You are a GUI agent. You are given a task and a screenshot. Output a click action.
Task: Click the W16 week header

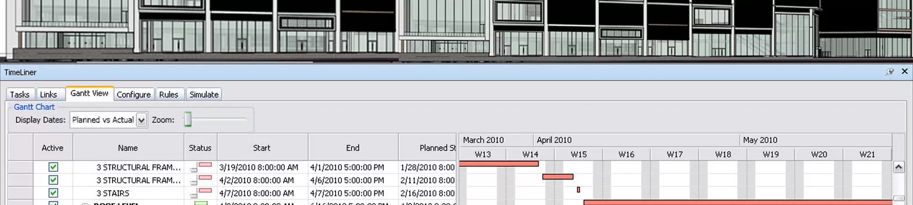[626, 154]
